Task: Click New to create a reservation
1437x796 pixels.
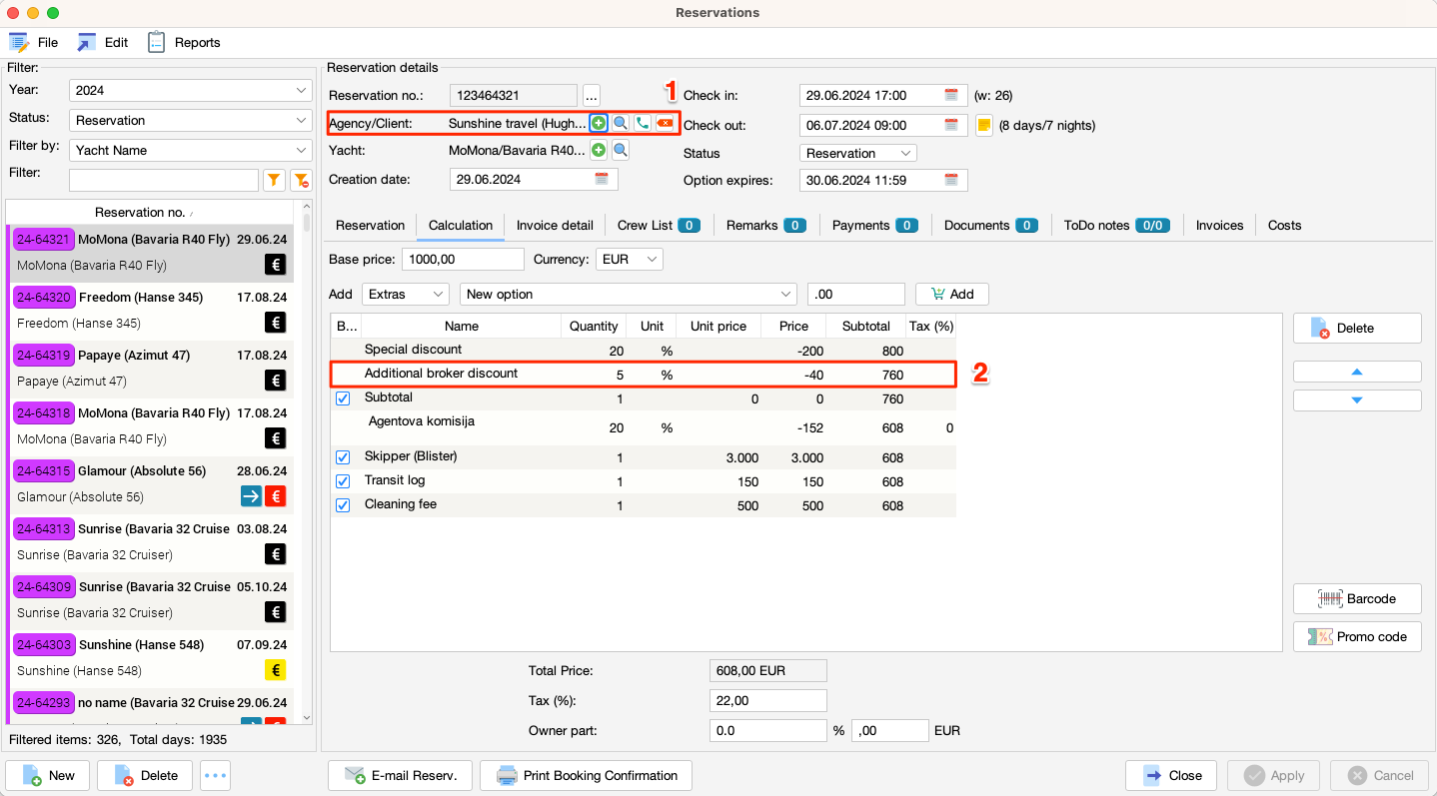Action: (48, 775)
